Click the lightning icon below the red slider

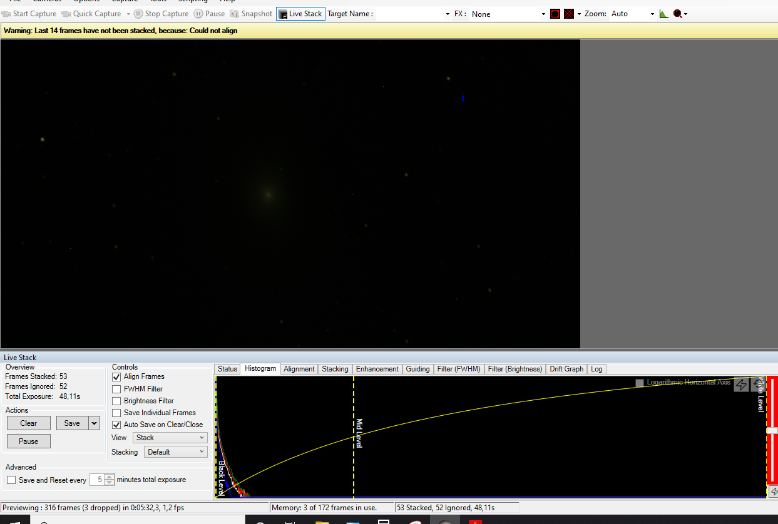click(774, 491)
